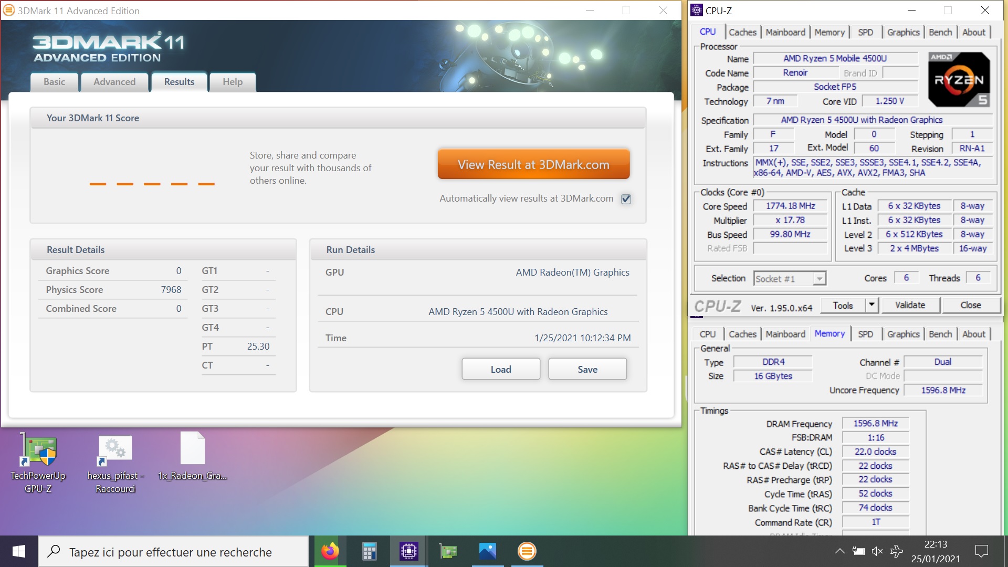Check the battery status tray icon
Image resolution: width=1008 pixels, height=567 pixels.
point(859,551)
